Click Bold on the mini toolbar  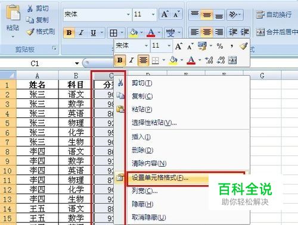tap(120, 60)
